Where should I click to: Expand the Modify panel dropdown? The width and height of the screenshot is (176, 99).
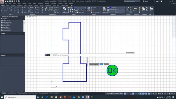(x=32, y=14)
